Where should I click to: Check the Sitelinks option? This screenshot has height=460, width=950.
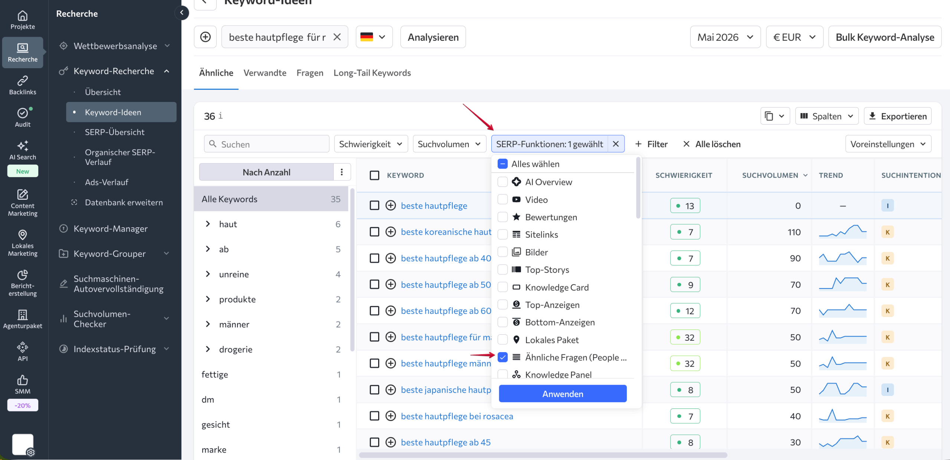point(502,234)
